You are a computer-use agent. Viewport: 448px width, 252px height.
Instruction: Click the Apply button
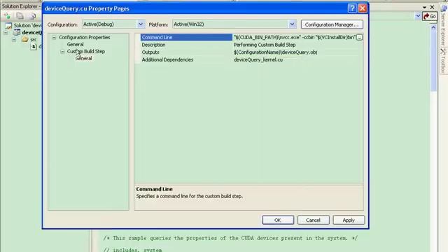click(x=349, y=220)
